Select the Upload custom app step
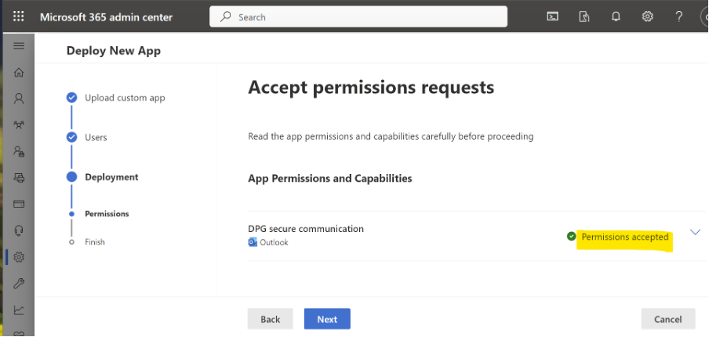Viewport: 709px width, 337px height. click(x=125, y=98)
